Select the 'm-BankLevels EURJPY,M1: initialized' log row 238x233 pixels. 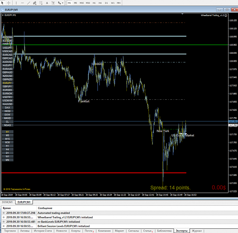tap(120, 222)
